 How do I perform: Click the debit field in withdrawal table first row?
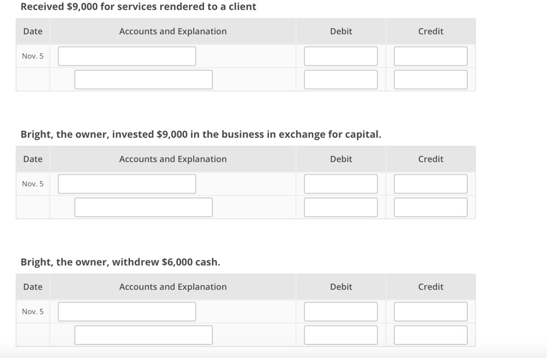tap(340, 311)
